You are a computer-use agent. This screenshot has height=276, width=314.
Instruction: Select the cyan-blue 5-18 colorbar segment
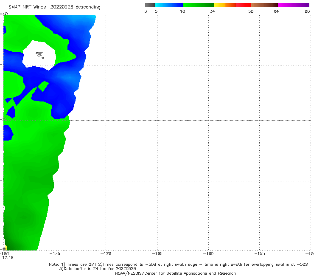[169, 5]
